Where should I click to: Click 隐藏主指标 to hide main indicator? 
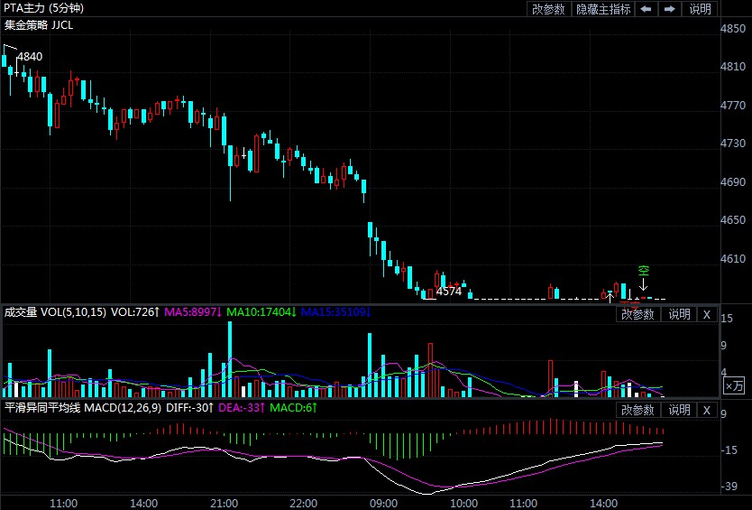pyautogui.click(x=603, y=9)
